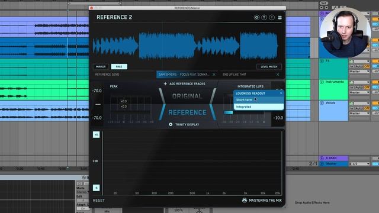Click the gain match handle on left meter
Screen dimensions: 379x213
[x=98, y=104]
